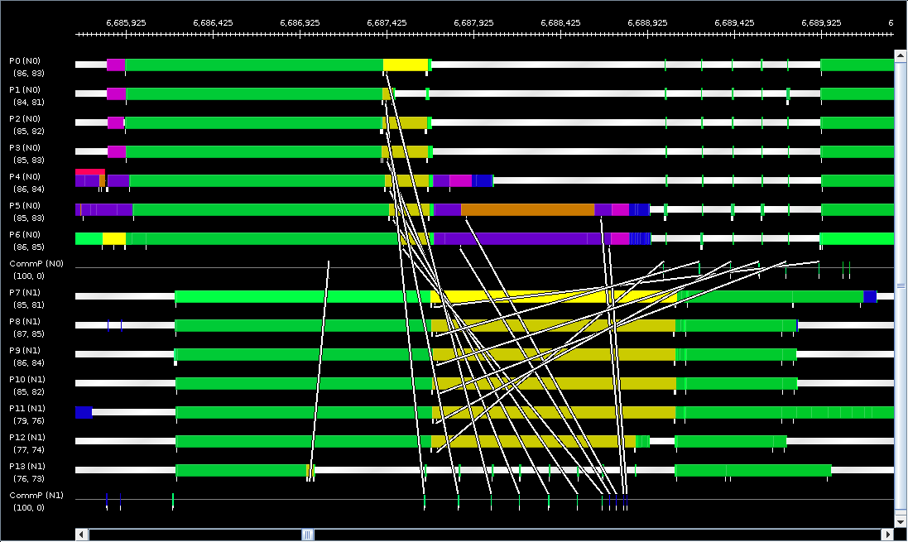Select the long purple segment on P6

tap(521, 238)
